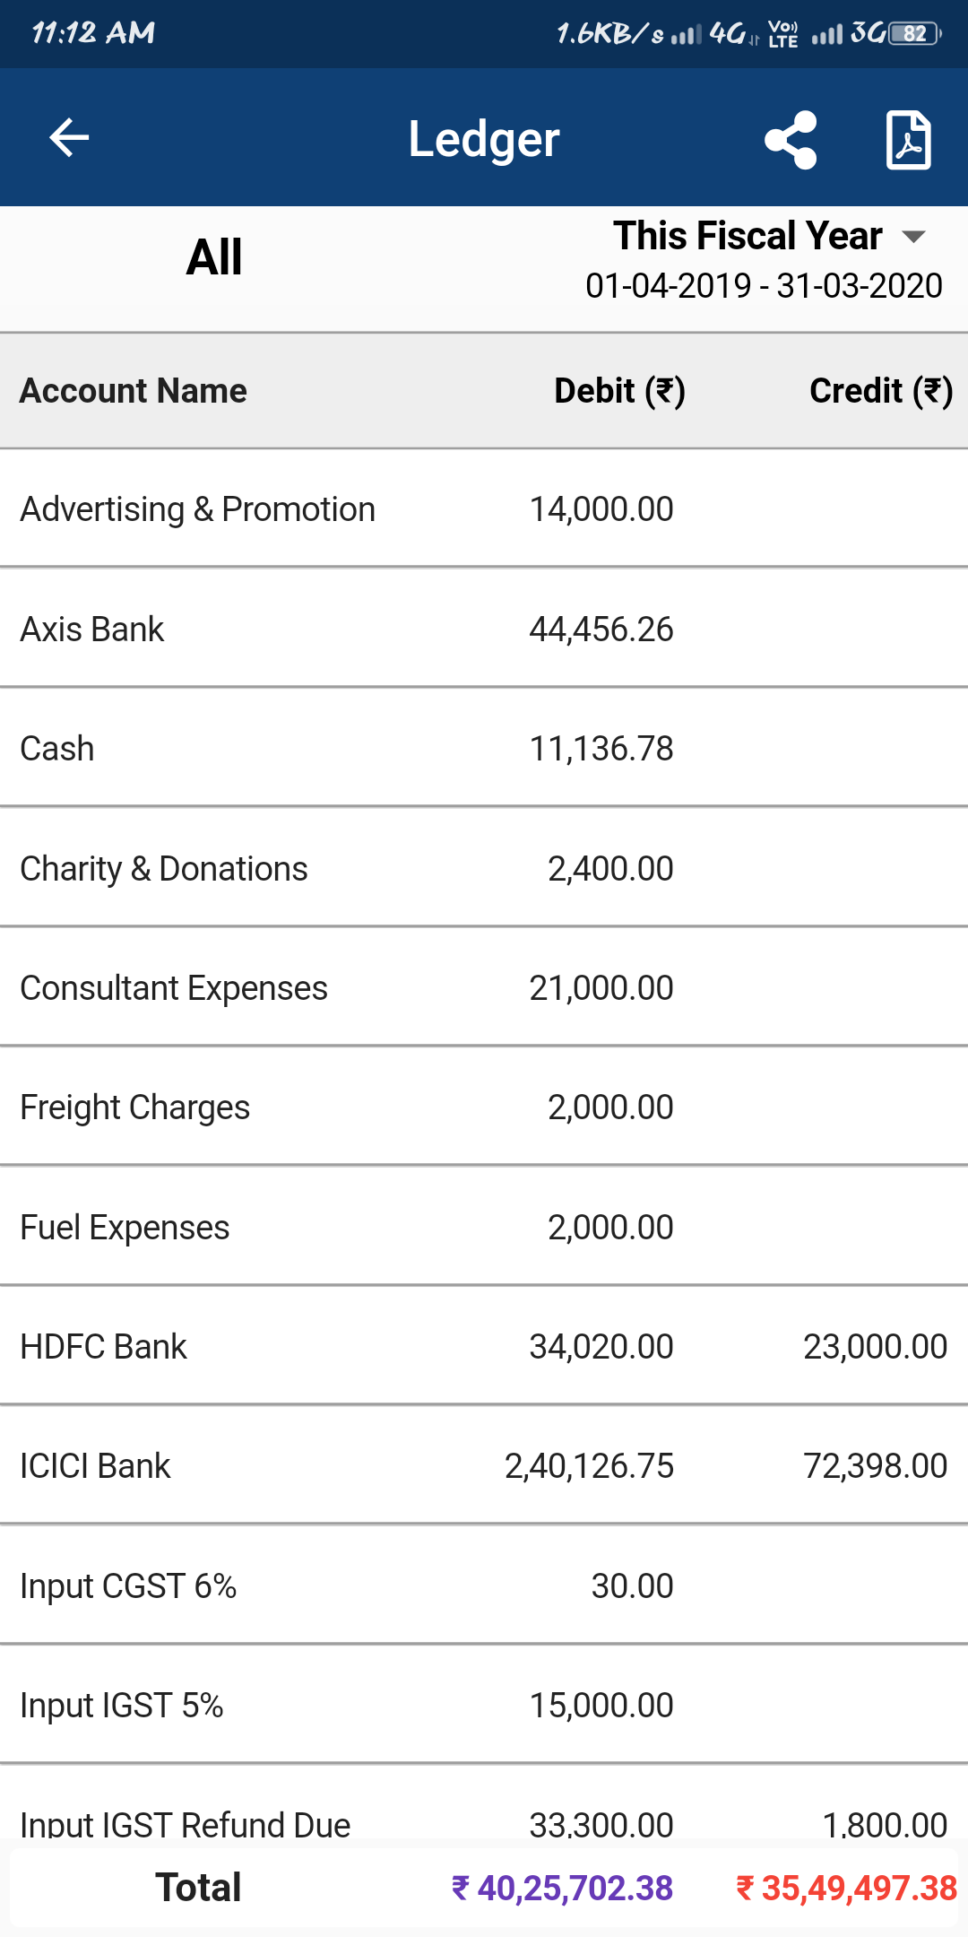
Task: Open the Axis Bank account
Action: (92, 630)
